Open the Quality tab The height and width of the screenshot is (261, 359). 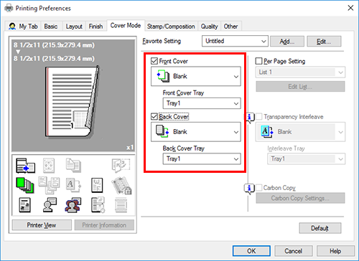click(x=209, y=27)
